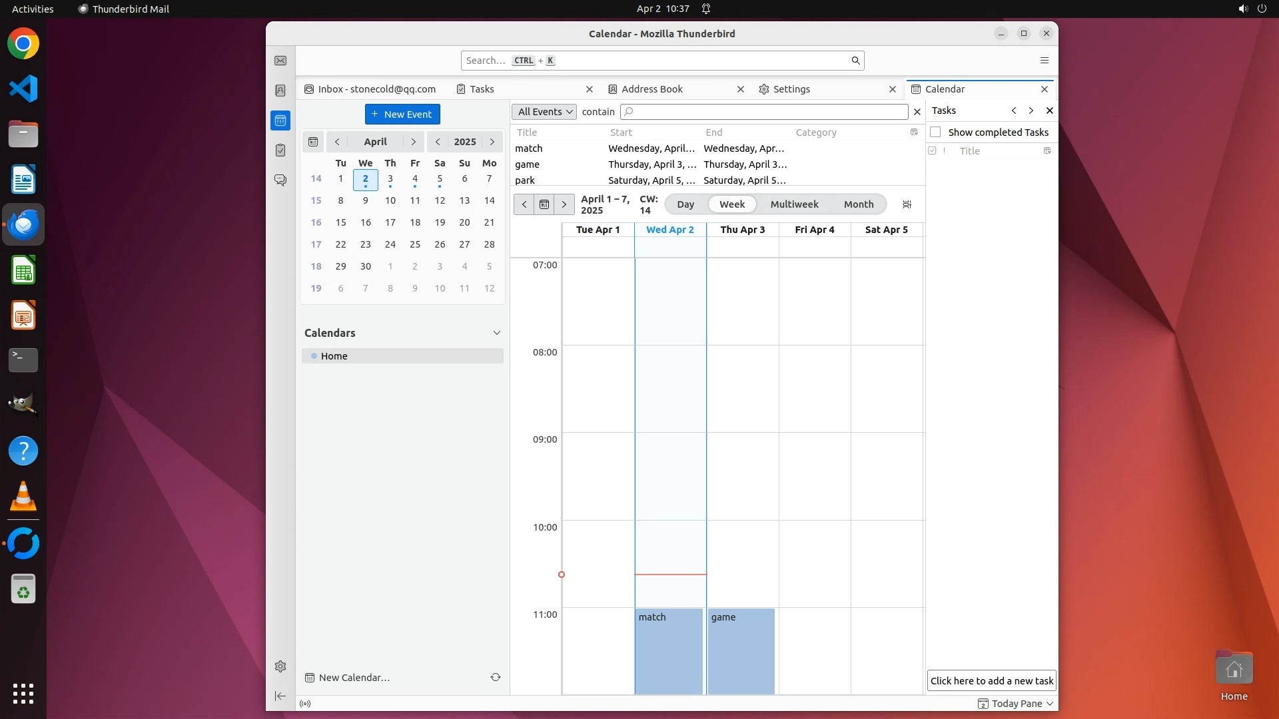Open the Mail space icon
The height and width of the screenshot is (719, 1279).
click(280, 61)
